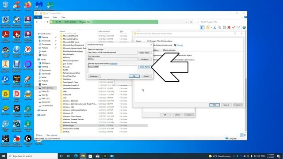
Task: Open Recycle Bin desktop icon
Action: (5, 6)
